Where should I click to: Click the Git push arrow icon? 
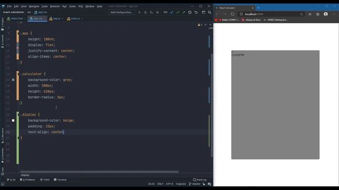[x=184, y=13]
